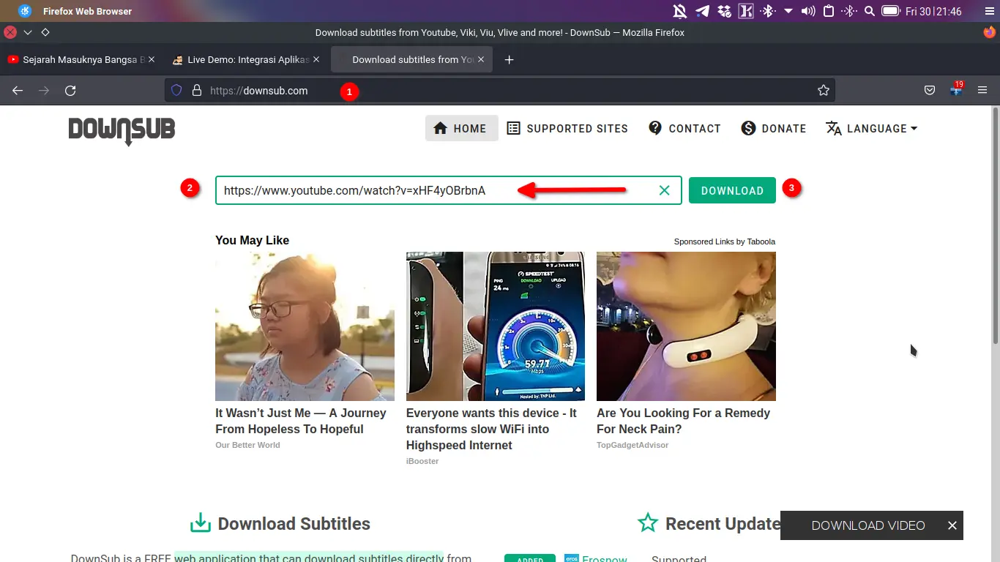This screenshot has height=562, width=1000.
Task: Close the Live Demo tab
Action: 316,59
